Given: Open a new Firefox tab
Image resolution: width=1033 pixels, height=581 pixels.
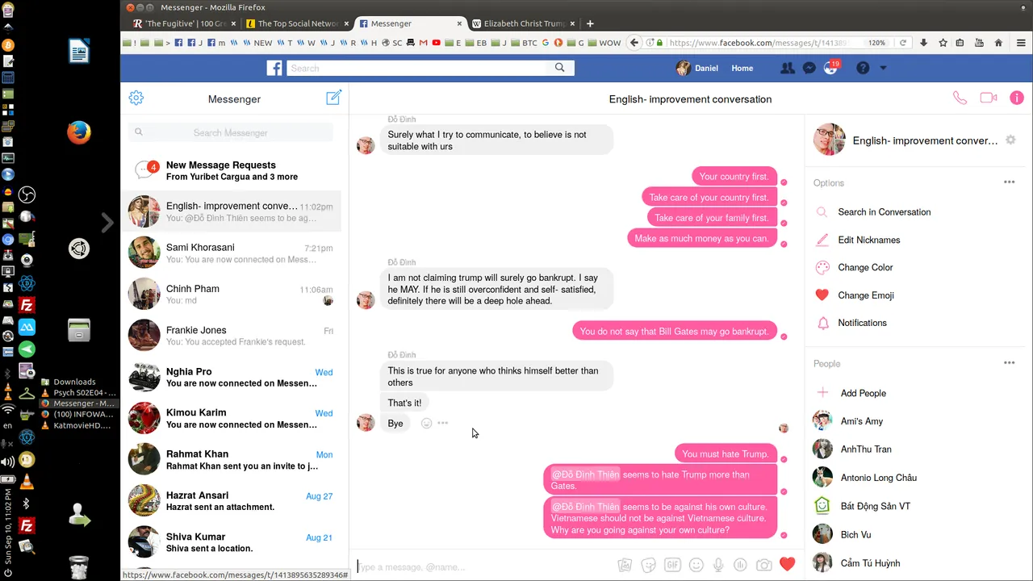Looking at the screenshot, I should point(590,23).
